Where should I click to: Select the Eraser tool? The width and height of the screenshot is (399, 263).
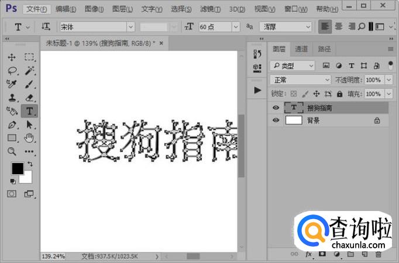point(29,98)
